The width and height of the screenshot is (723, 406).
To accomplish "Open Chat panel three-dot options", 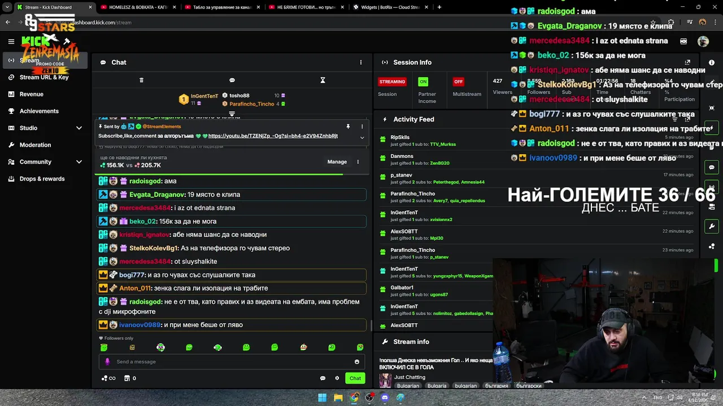I will 361,63.
